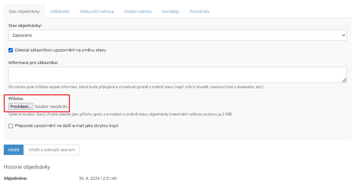The image size is (355, 186).
Task: Click the active Stav objednávky tab
Action: (x=24, y=11)
